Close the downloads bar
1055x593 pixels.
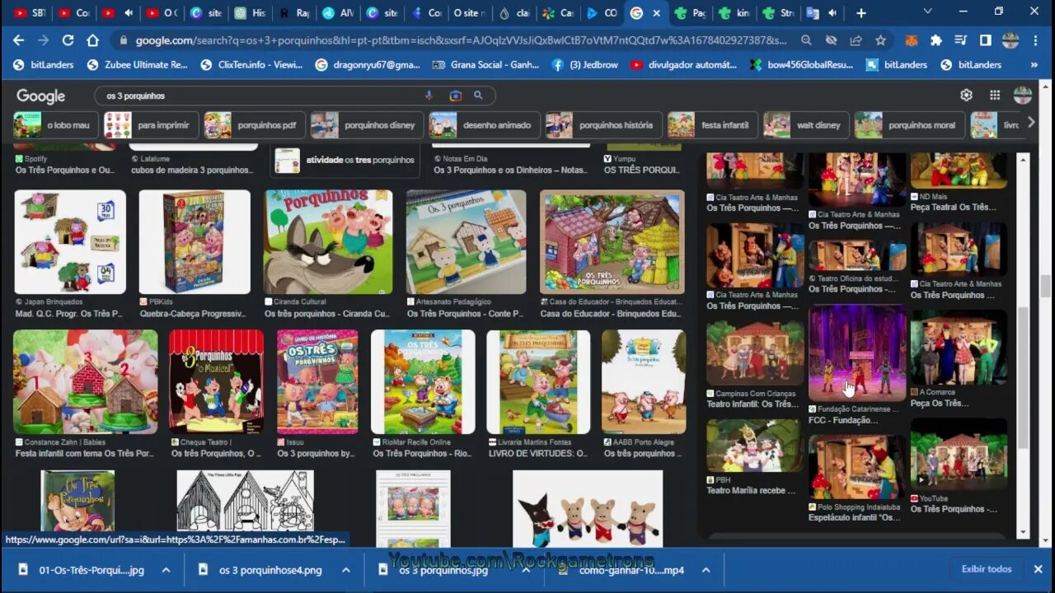point(1038,569)
